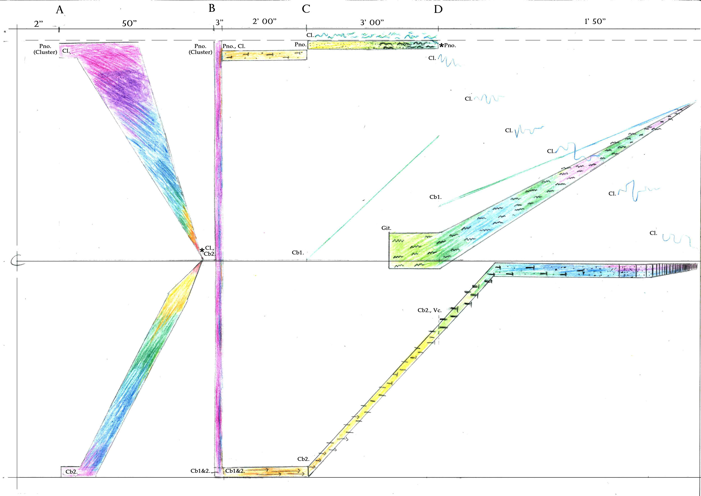
Task: Select the 1' 50” duration marking
Action: (595, 21)
